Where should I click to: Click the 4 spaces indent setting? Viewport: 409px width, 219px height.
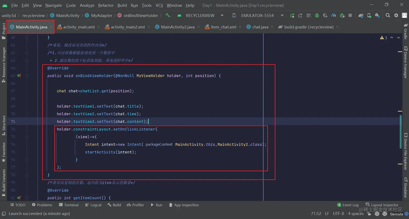coord(356,214)
